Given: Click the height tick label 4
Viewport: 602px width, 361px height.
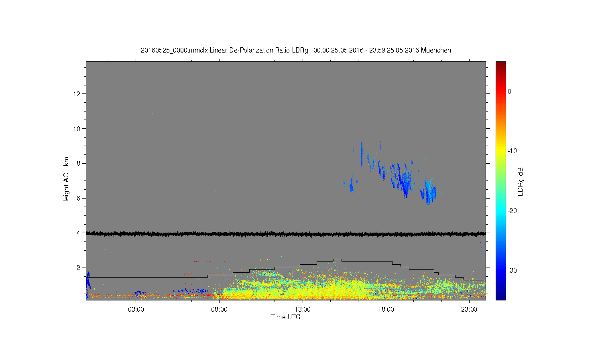Looking at the screenshot, I should [x=79, y=233].
